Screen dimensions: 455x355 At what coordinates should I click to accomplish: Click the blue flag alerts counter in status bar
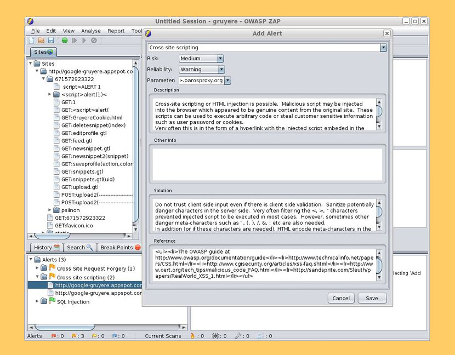pos(118,336)
